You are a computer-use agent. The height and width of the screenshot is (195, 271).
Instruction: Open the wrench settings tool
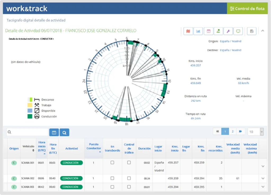coord(228,31)
